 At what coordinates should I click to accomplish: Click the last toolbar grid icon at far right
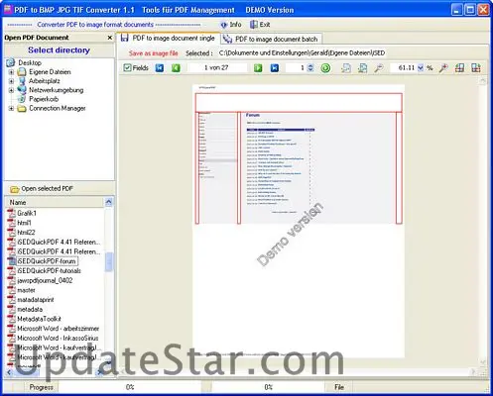click(476, 68)
